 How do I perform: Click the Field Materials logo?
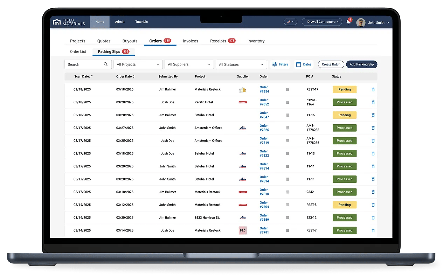69,22
